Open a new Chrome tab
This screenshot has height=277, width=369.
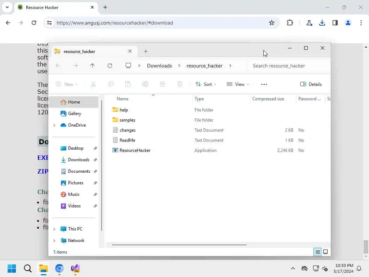point(105,7)
